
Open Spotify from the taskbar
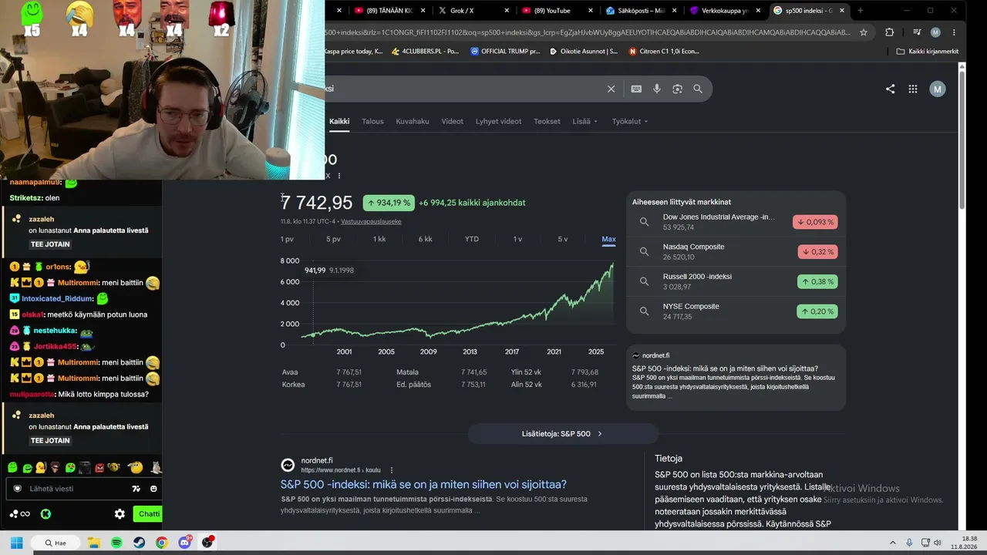(x=116, y=543)
